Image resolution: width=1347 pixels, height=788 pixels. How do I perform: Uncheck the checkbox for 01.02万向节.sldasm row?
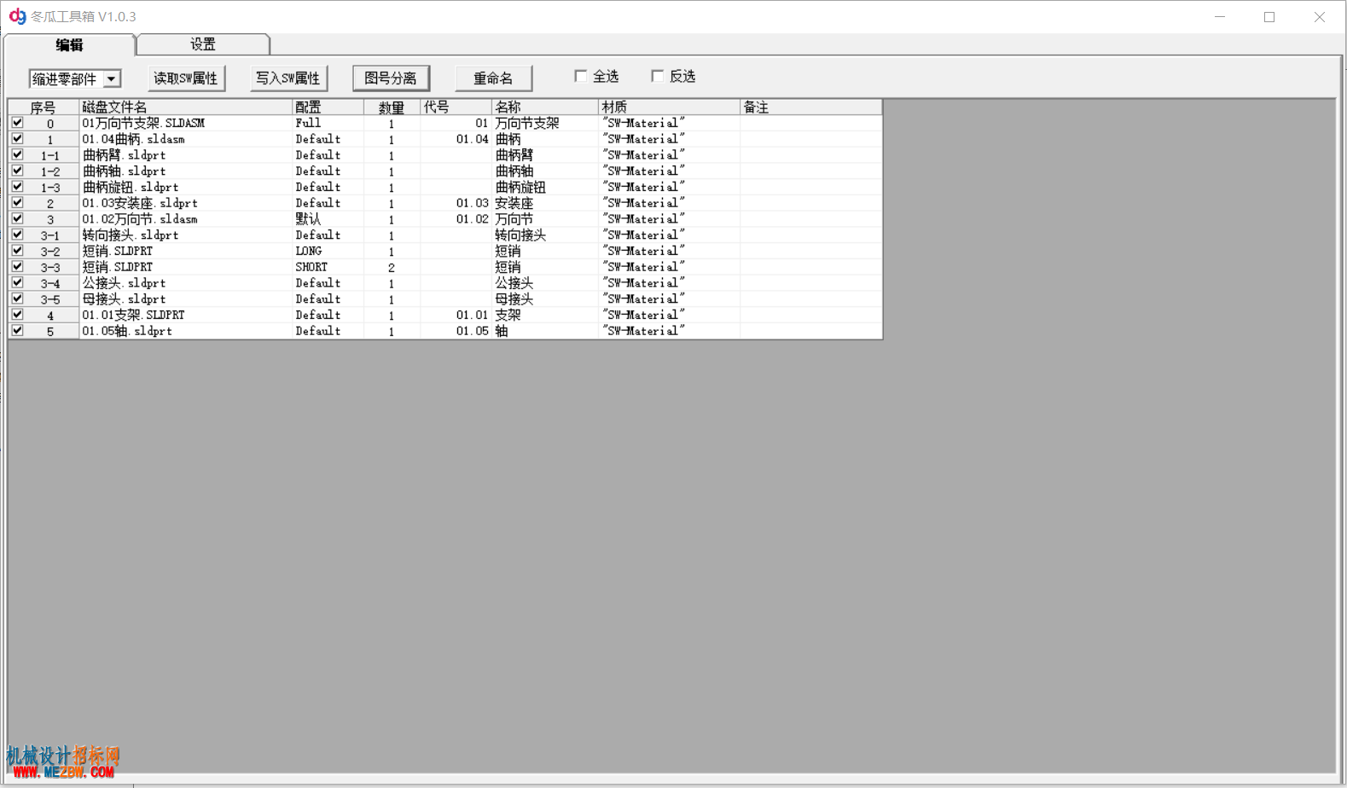pyautogui.click(x=17, y=219)
